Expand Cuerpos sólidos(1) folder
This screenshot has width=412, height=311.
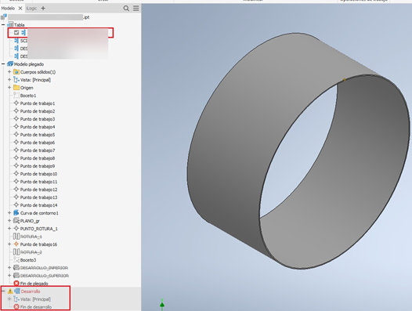(9, 72)
